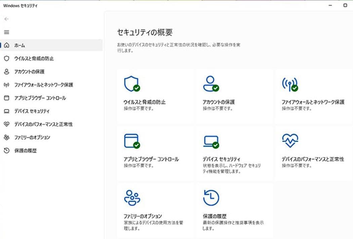353x239 pixels.
Task: Select デバイス セキュリティ in the sidebar
Action: [30, 111]
